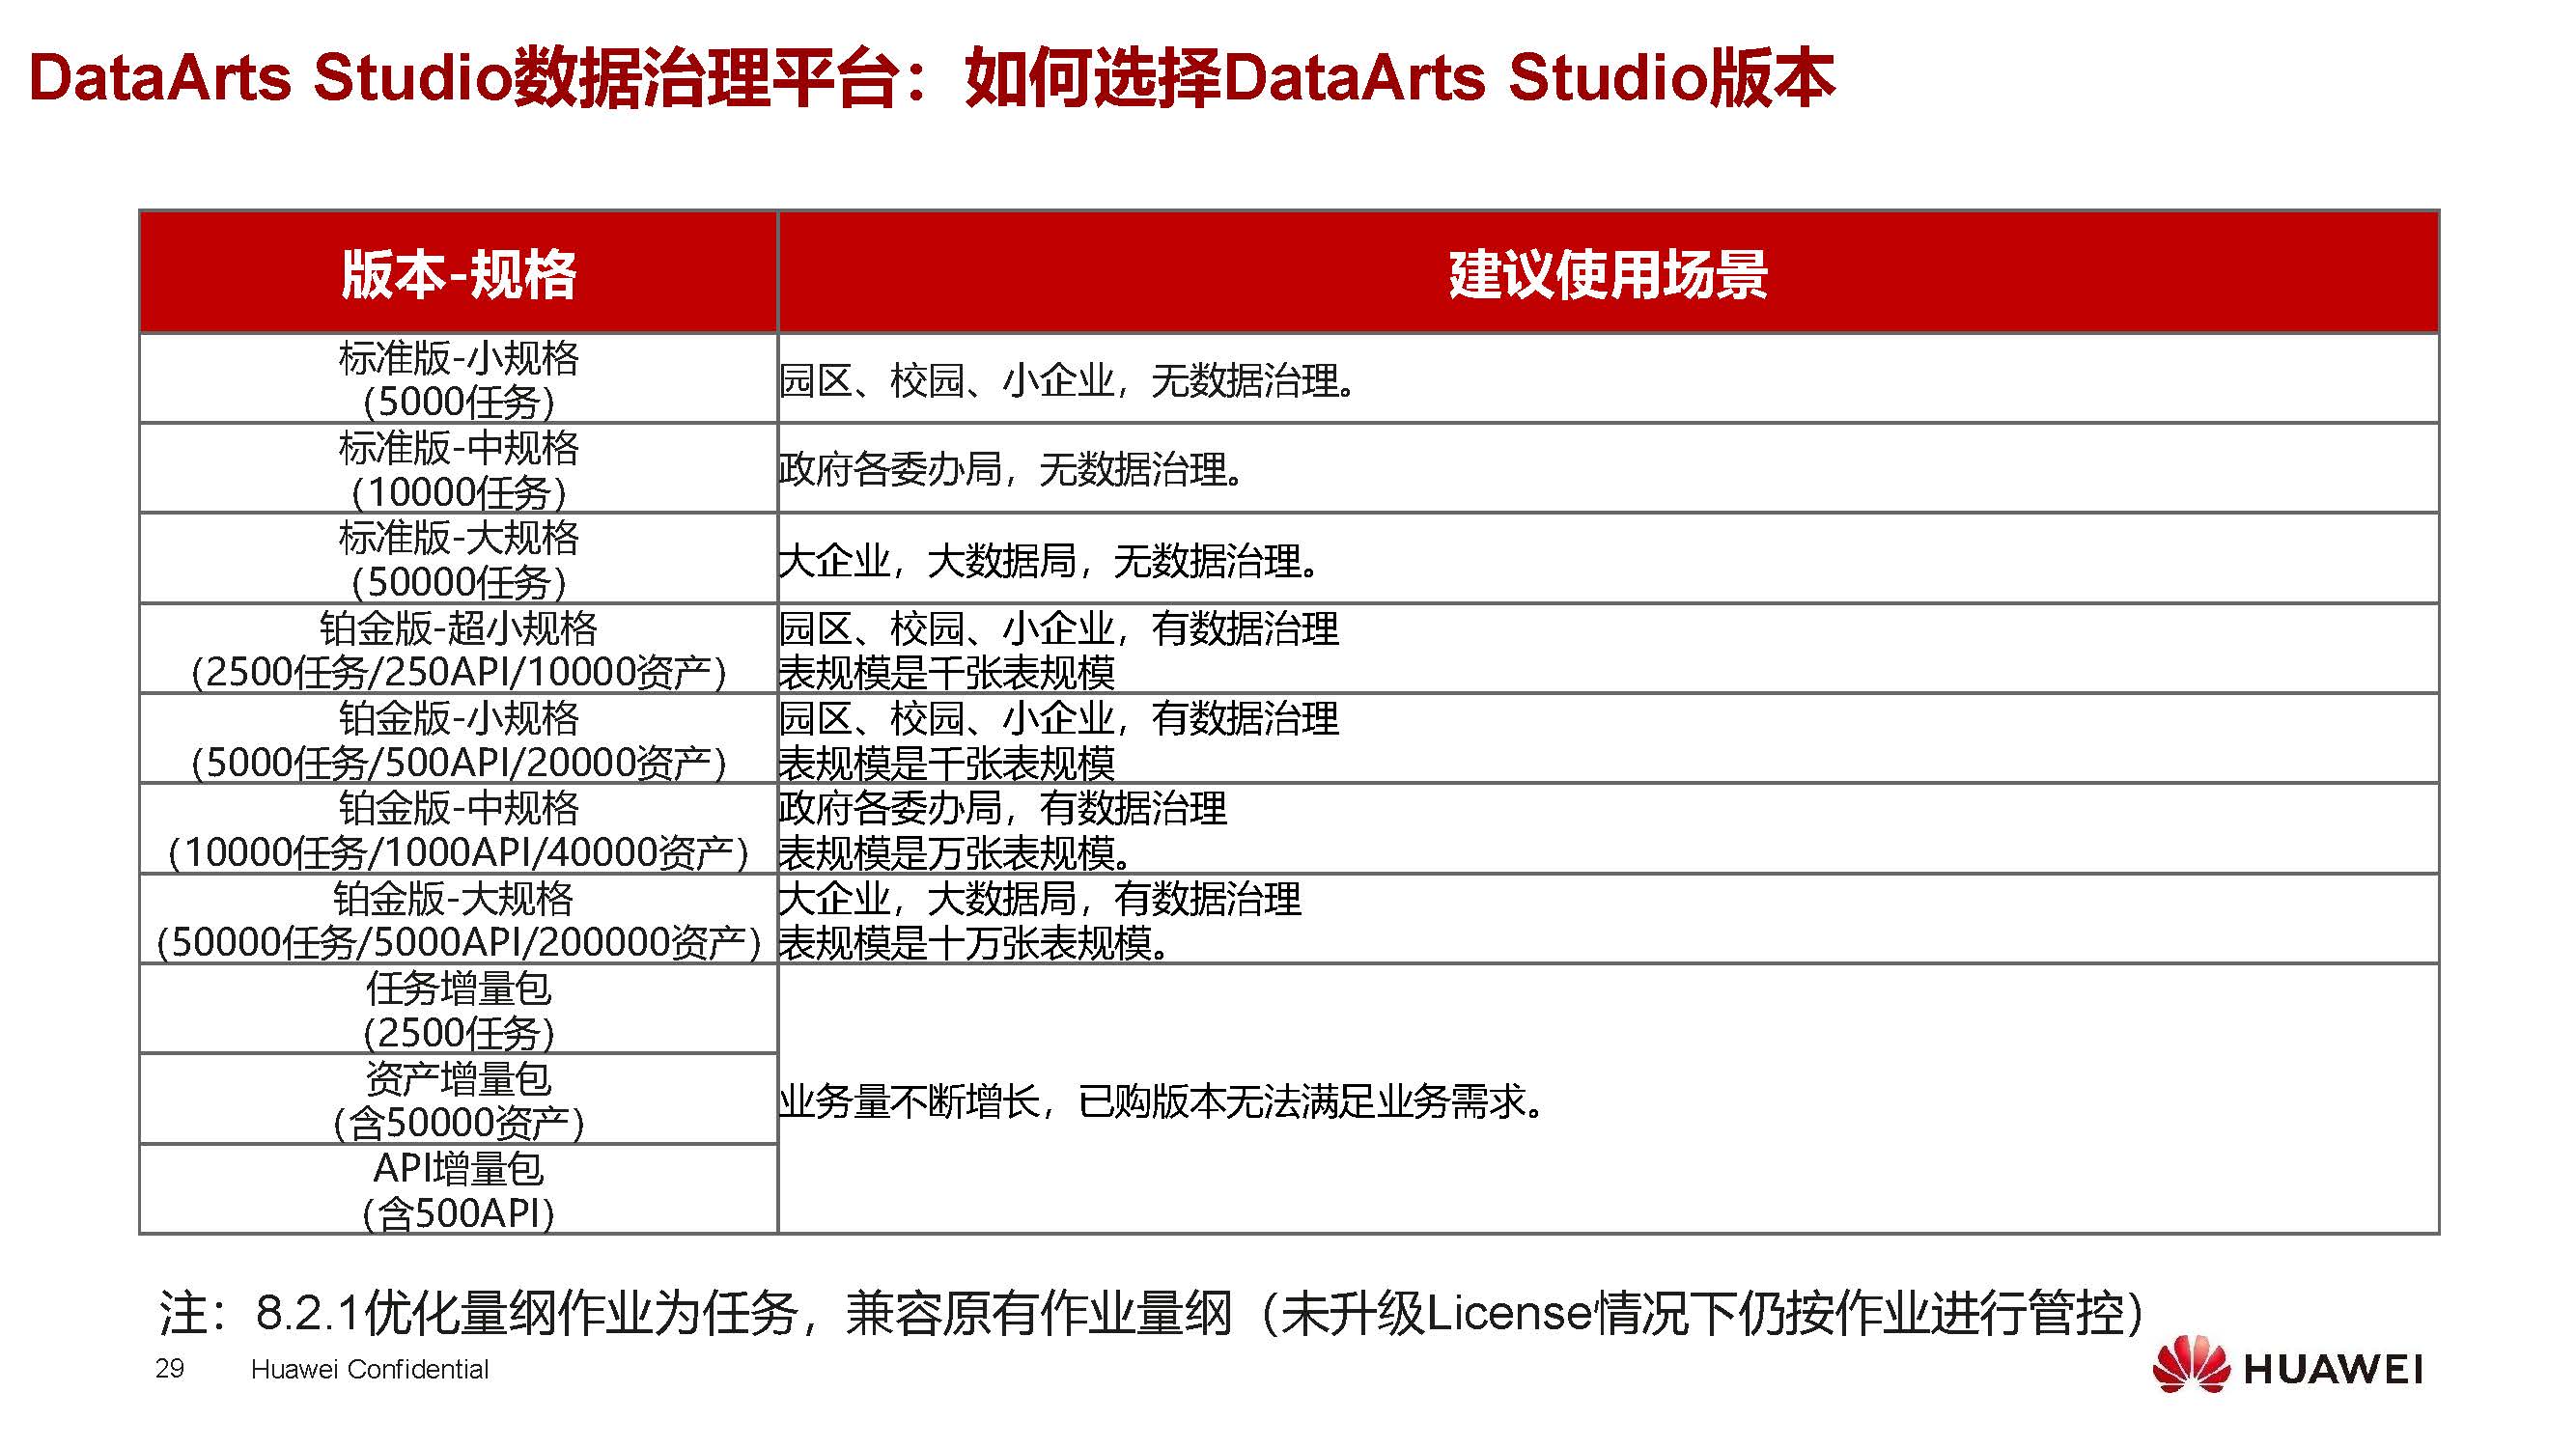Image resolution: width=2576 pixels, height=1448 pixels.
Task: Click the page number 29
Action: 170,1368
